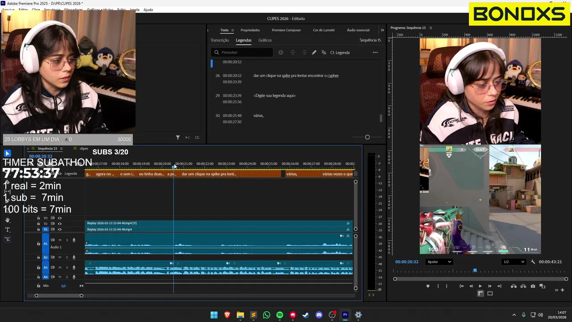Viewport: 572px width, 322px height.
Task: Open the button editor plus icon
Action: pyautogui.click(x=562, y=290)
